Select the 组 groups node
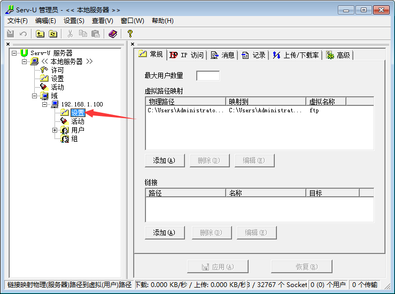395x294 pixels. [x=74, y=138]
